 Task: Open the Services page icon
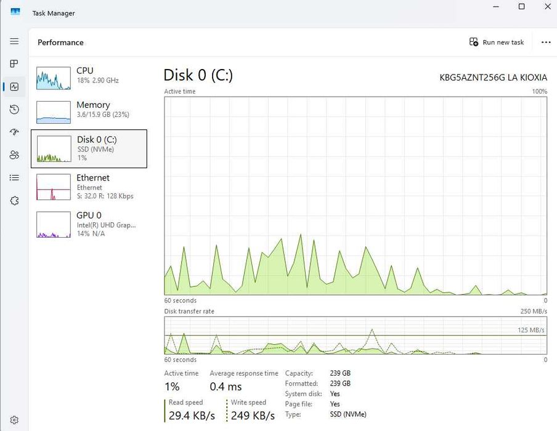[14, 201]
